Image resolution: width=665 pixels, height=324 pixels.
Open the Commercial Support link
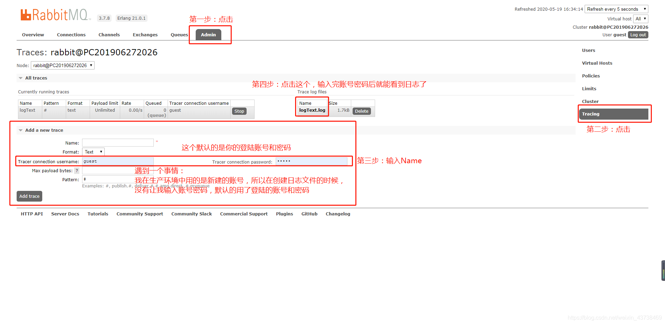244,214
